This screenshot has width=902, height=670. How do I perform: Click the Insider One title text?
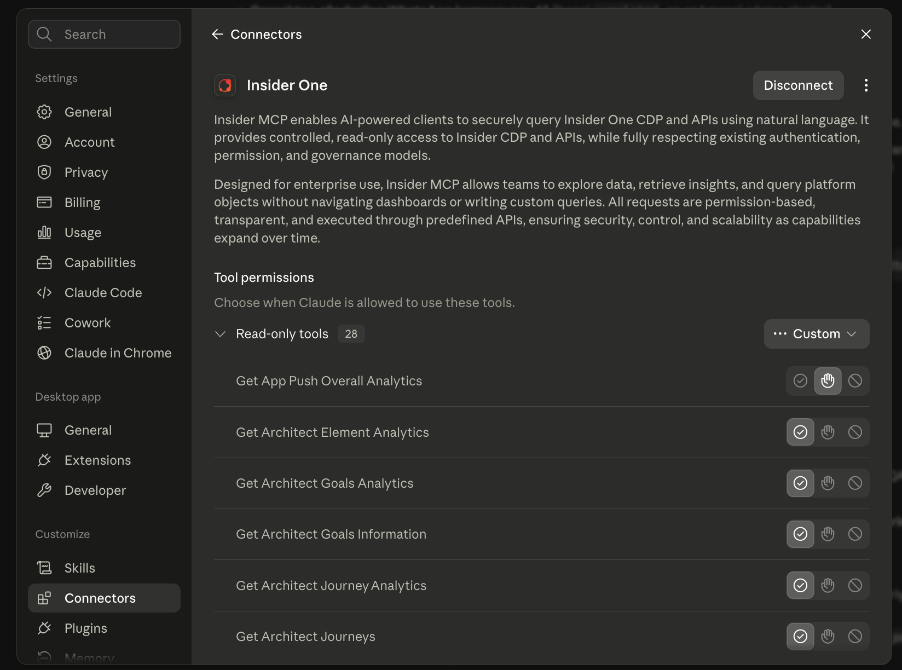[287, 85]
